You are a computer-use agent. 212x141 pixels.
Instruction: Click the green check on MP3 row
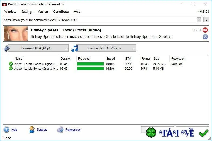point(11,68)
